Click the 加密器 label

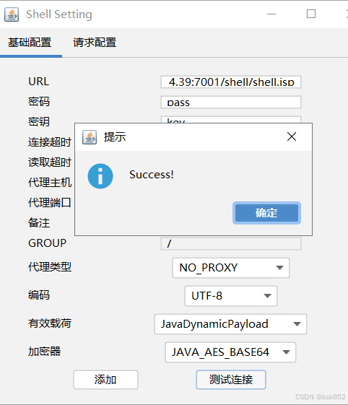45,352
